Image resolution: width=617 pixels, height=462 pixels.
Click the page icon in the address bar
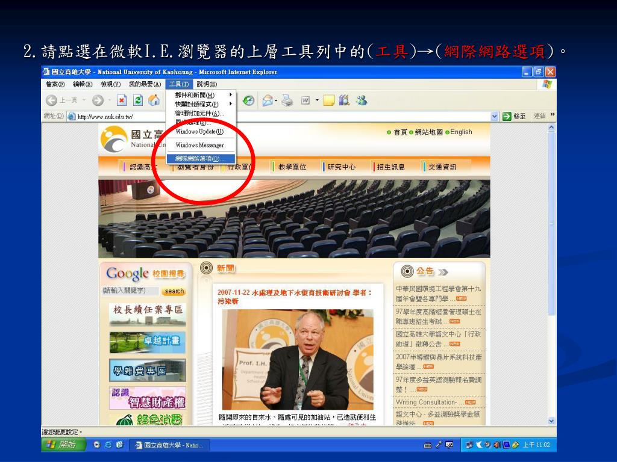(71, 117)
